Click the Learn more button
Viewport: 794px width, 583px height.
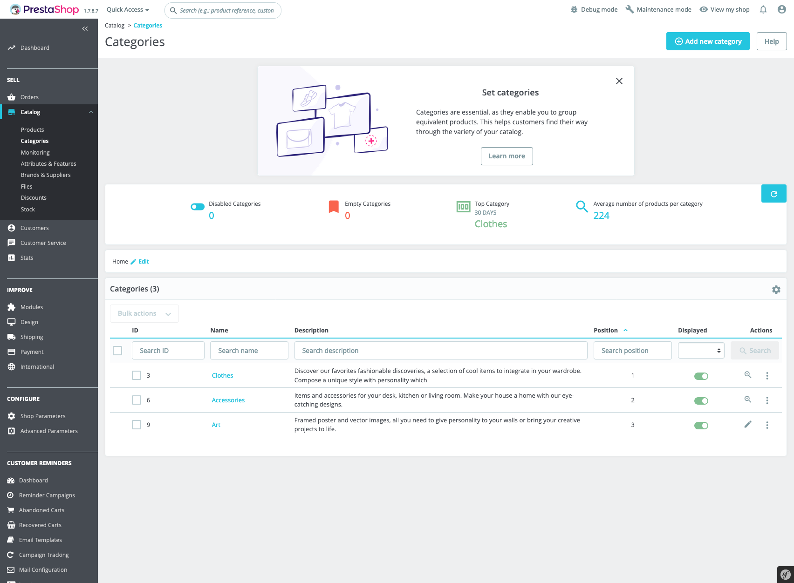point(507,156)
